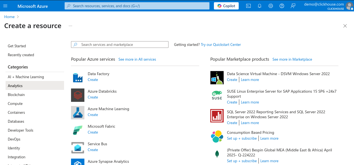
Task: Click the Data Science Virtual Machine thumbnail
Action: point(217,77)
